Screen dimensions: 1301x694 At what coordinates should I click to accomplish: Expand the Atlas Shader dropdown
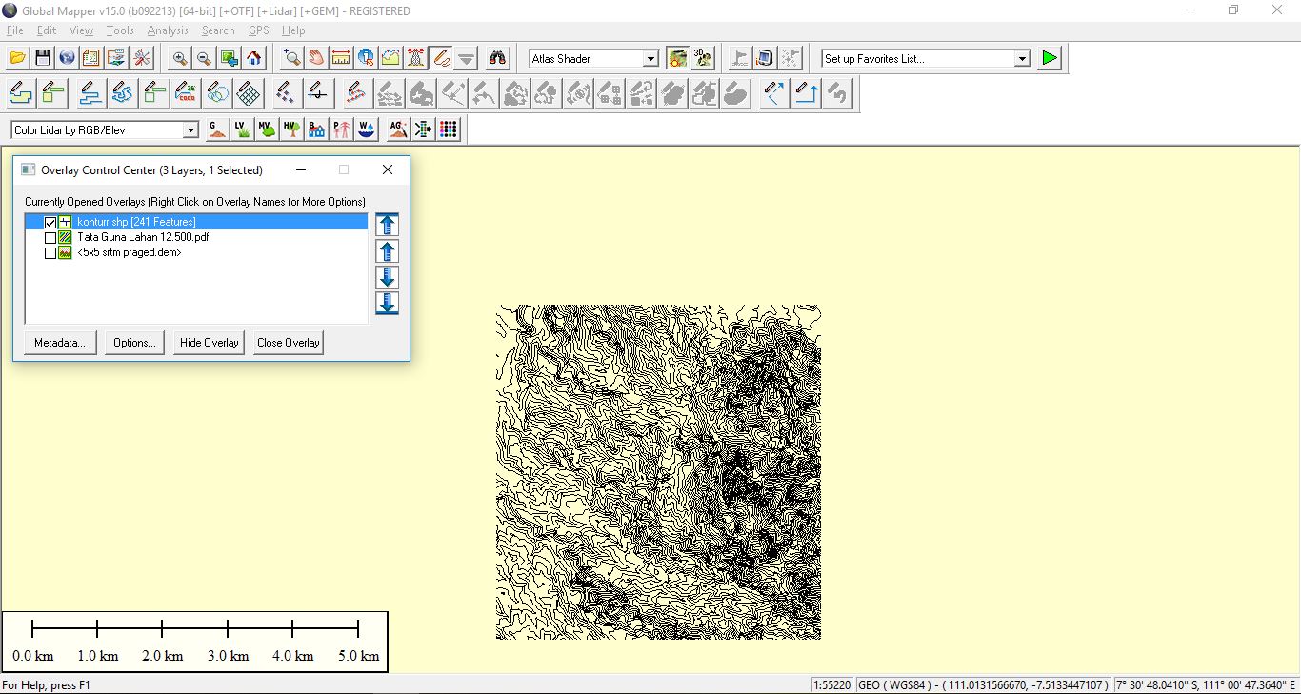click(650, 59)
